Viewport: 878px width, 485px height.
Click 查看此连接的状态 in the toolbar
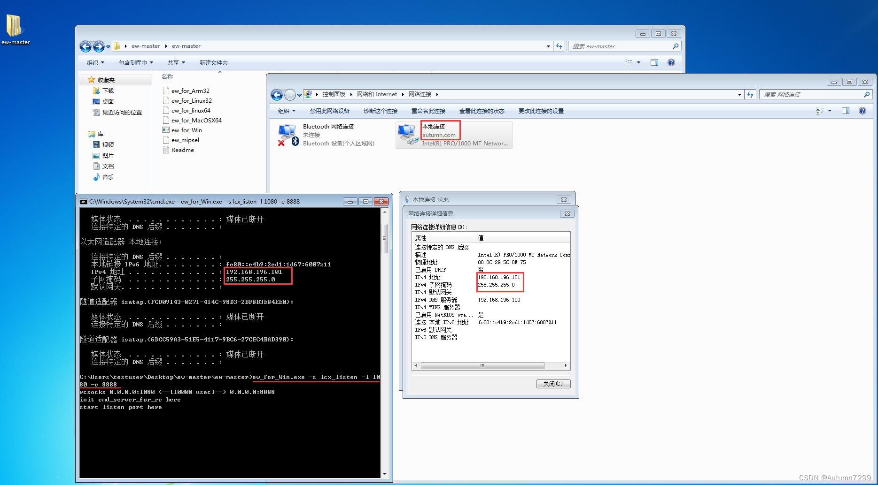coord(482,111)
